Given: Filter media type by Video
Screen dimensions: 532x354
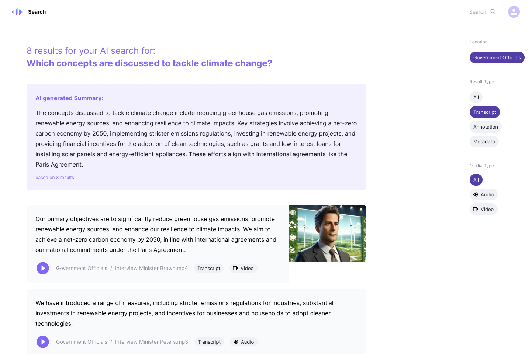Looking at the screenshot, I should coord(483,209).
